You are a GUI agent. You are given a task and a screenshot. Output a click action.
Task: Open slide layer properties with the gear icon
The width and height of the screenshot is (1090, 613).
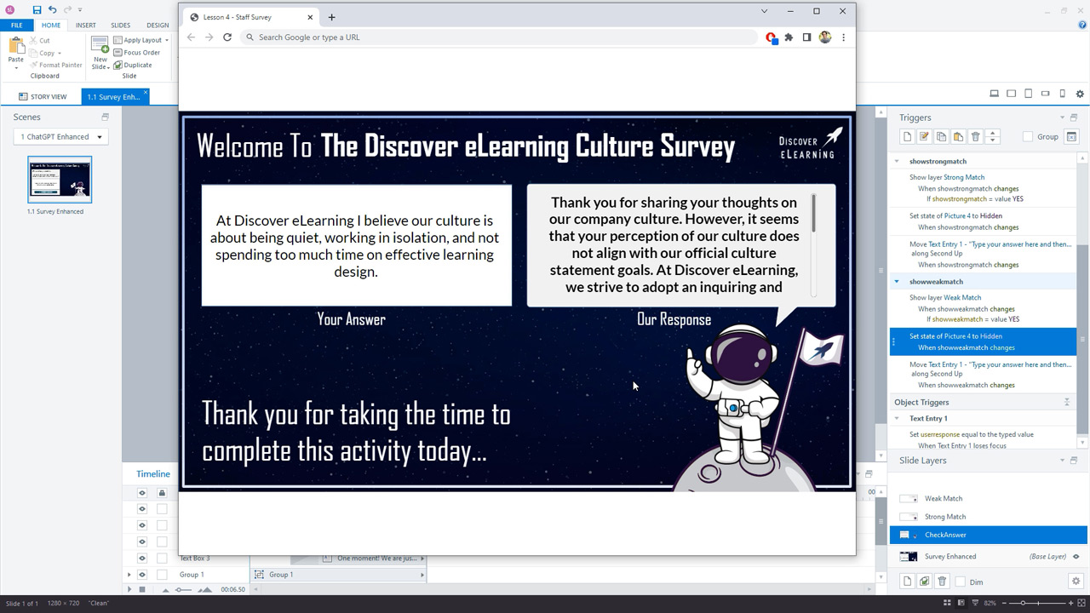point(1076,581)
